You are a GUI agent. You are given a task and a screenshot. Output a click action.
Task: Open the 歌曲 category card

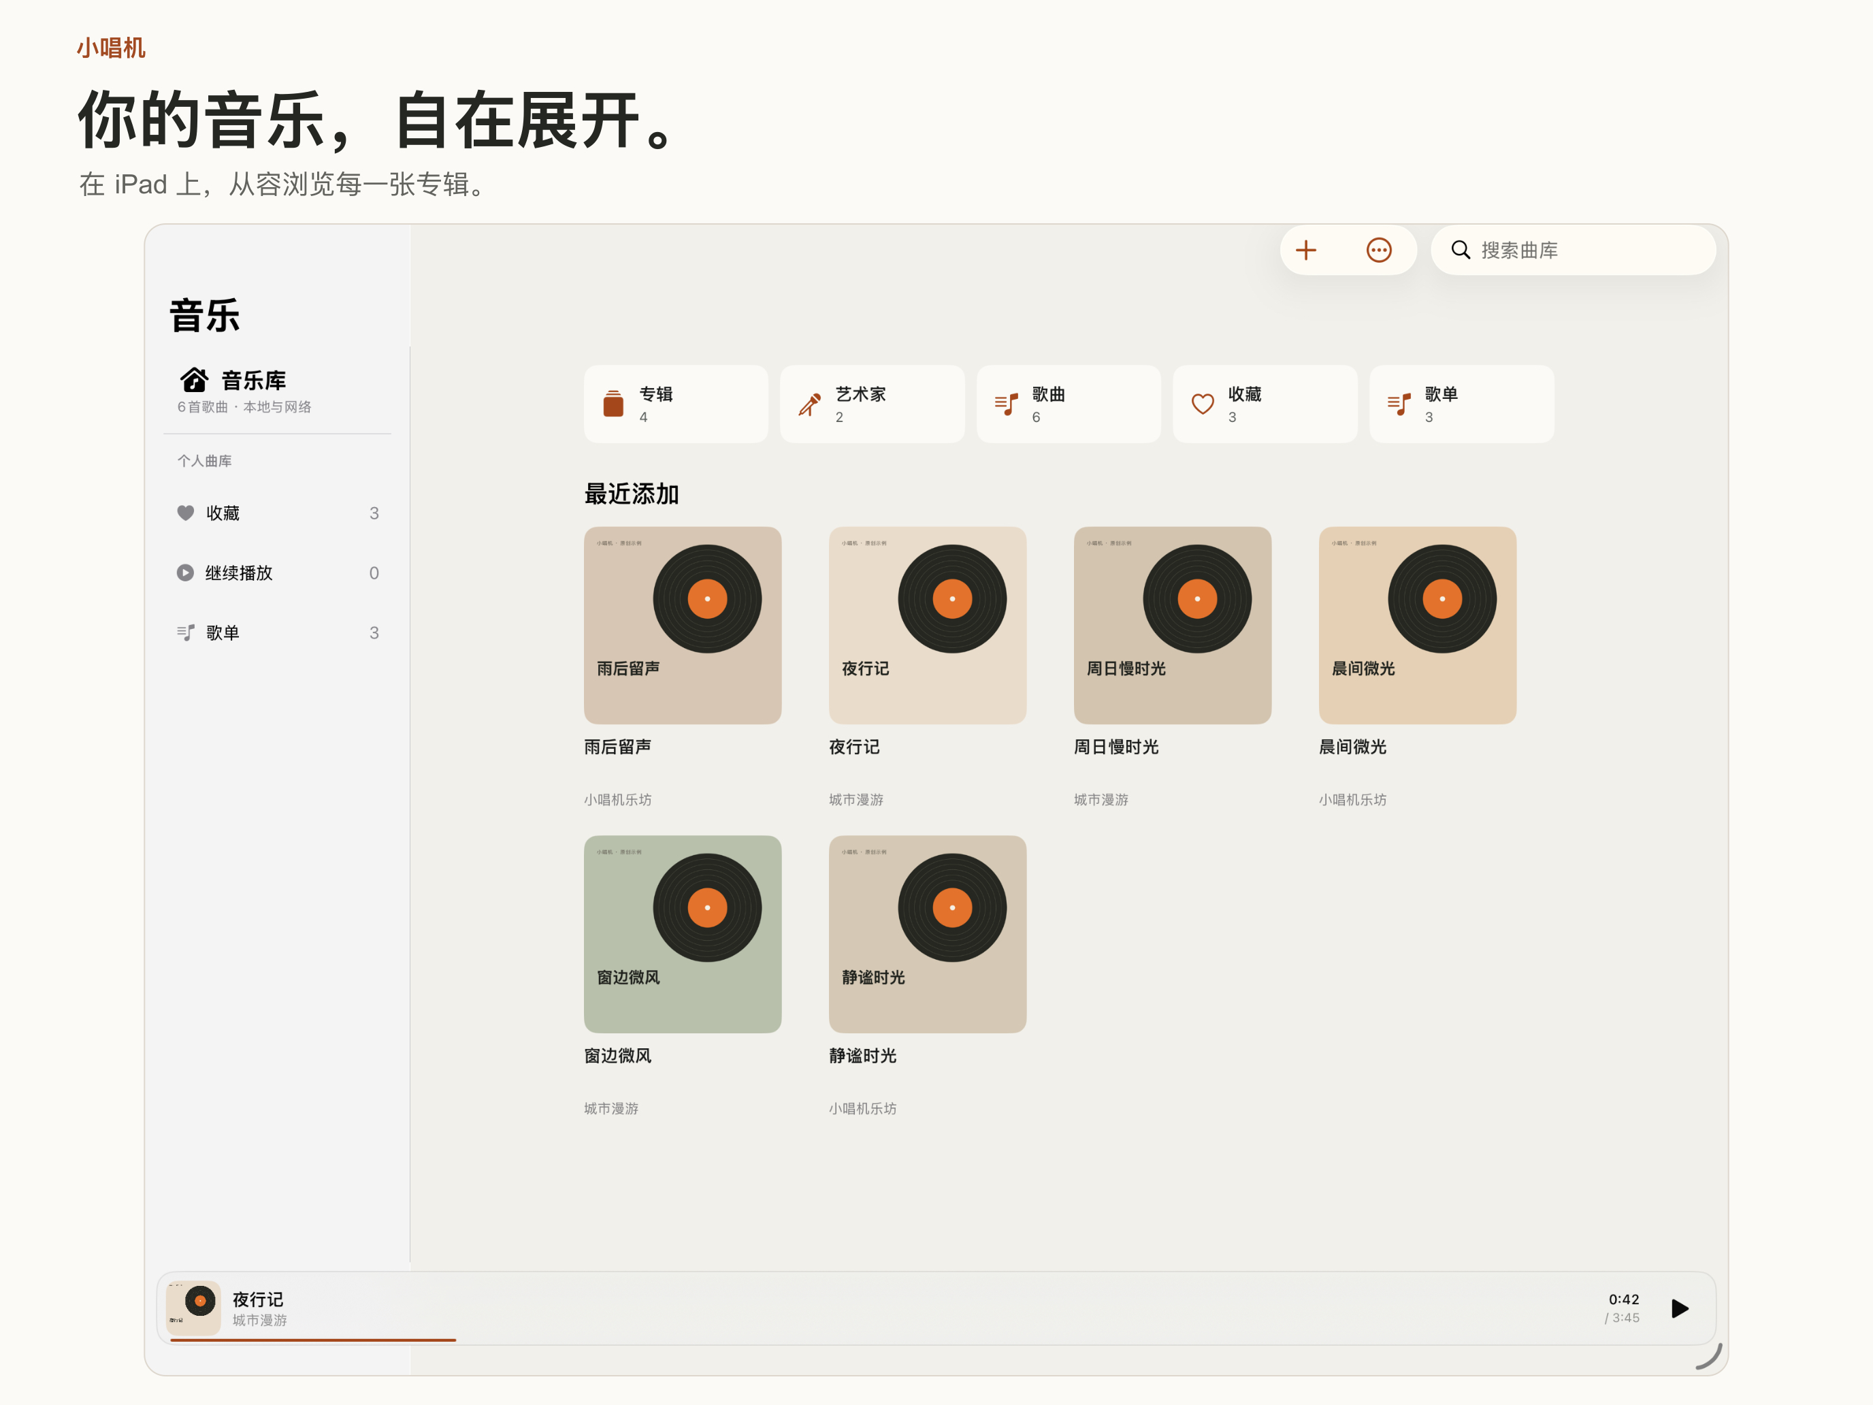[x=1069, y=404]
